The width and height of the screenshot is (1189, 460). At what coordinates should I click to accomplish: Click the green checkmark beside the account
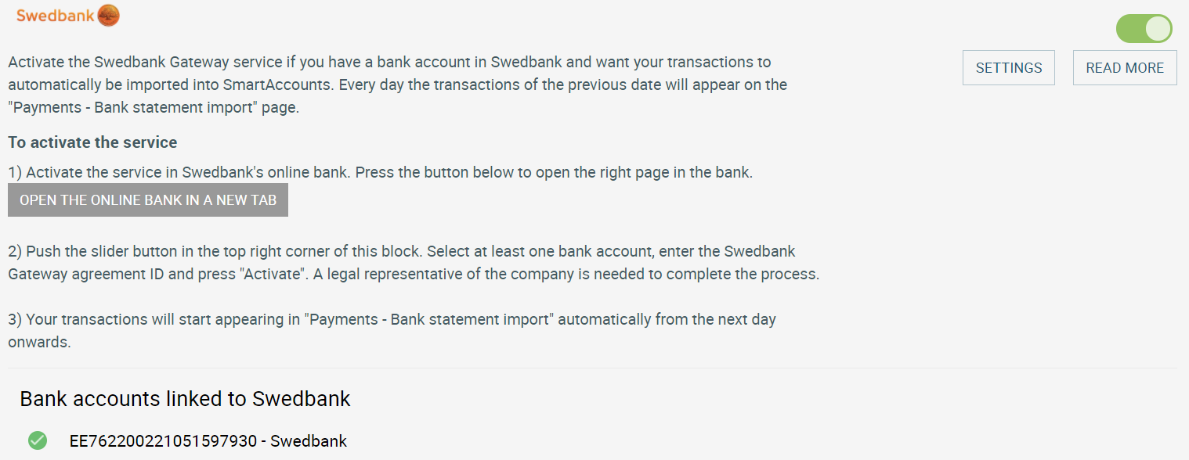(x=37, y=440)
